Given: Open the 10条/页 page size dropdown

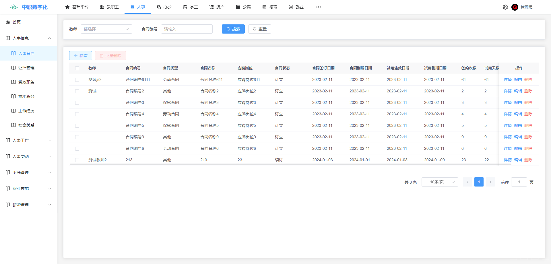Looking at the screenshot, I should [440, 182].
